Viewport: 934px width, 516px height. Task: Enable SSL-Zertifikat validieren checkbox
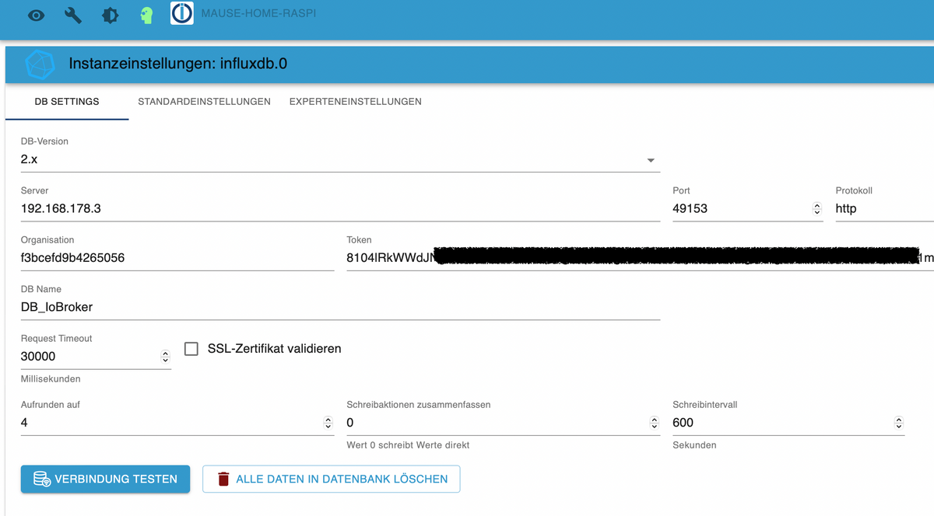[x=191, y=349]
